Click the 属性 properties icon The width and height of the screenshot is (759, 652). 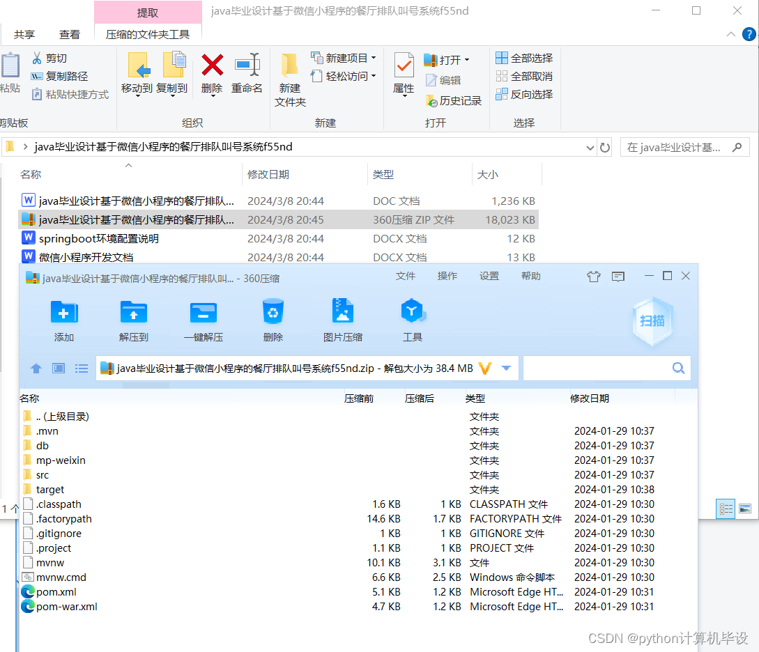click(404, 65)
